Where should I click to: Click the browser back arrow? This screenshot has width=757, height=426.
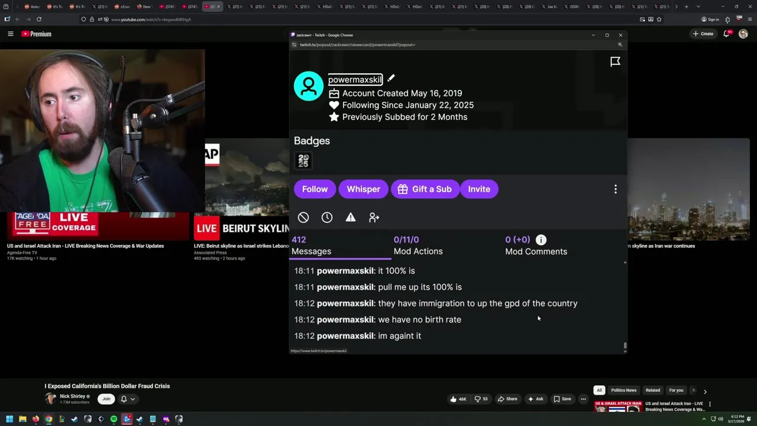coord(18,20)
